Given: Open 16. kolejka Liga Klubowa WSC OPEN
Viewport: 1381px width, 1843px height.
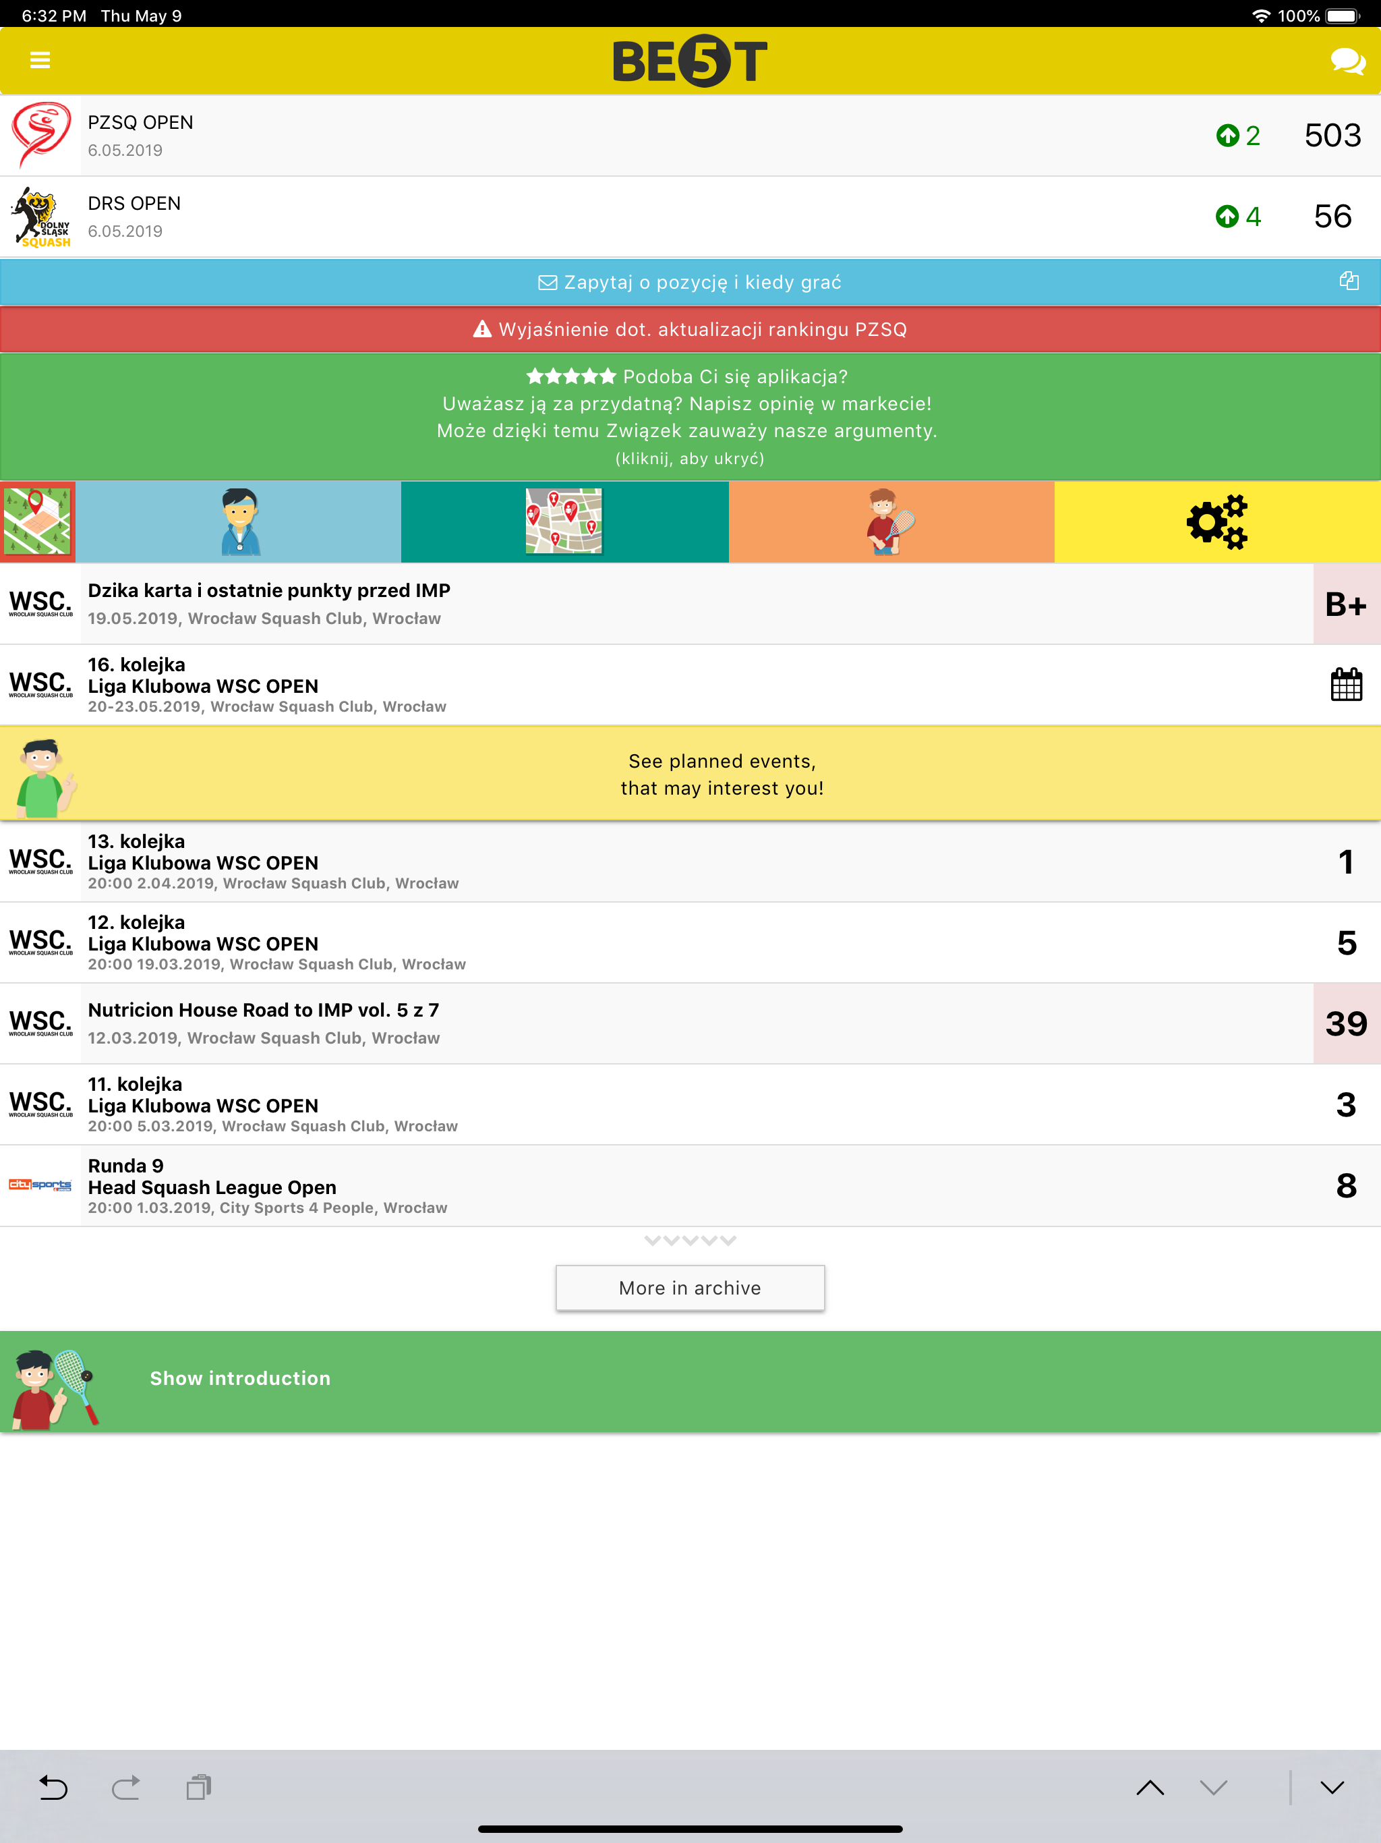Looking at the screenshot, I should pyautogui.click(x=690, y=685).
